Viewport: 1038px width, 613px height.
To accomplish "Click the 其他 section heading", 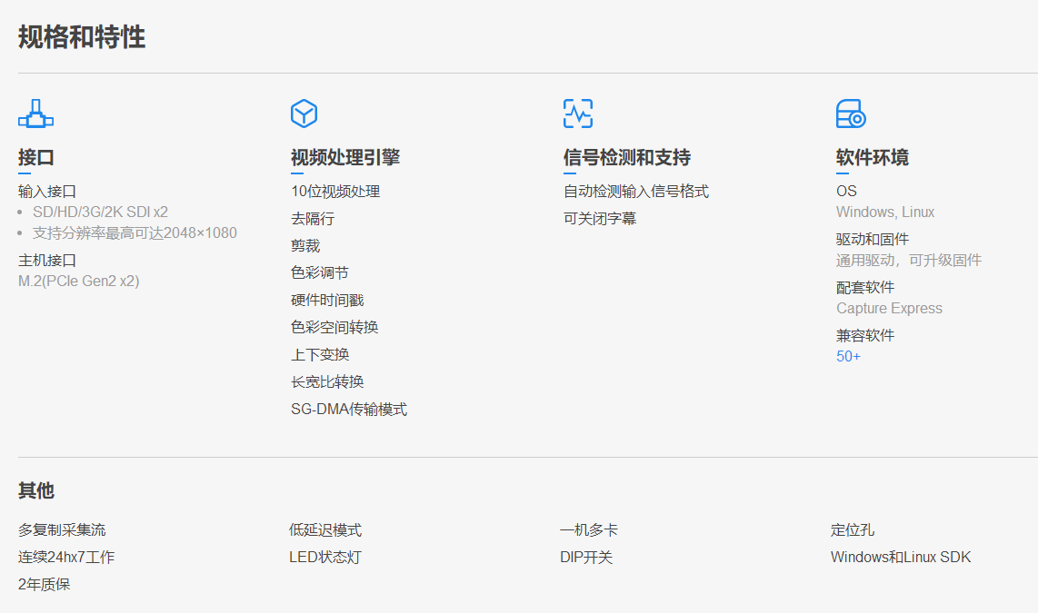I will [x=35, y=490].
